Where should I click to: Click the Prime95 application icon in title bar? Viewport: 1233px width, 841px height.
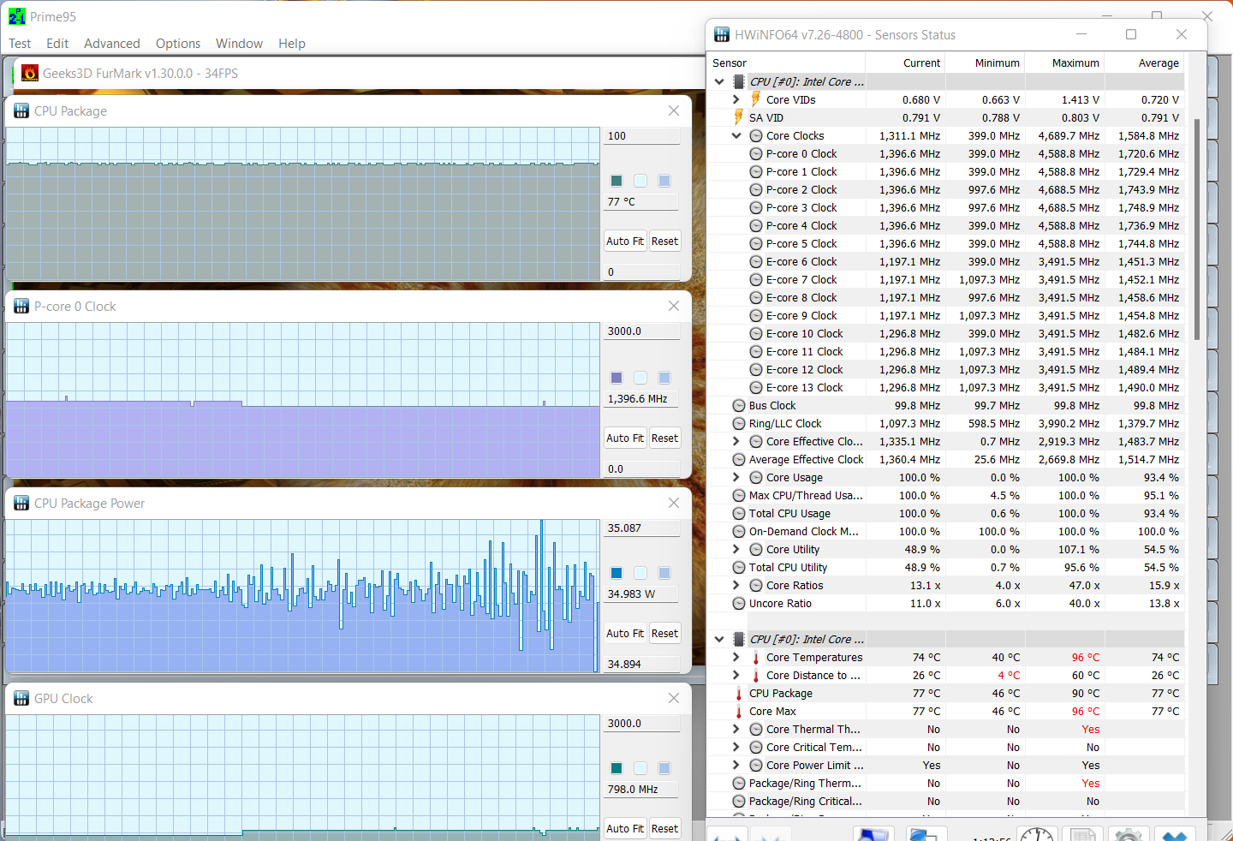[x=16, y=16]
